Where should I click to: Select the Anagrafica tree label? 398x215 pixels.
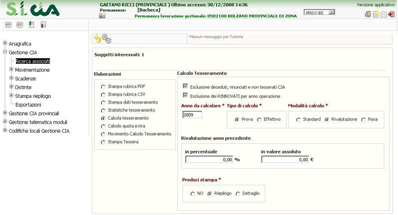click(20, 44)
